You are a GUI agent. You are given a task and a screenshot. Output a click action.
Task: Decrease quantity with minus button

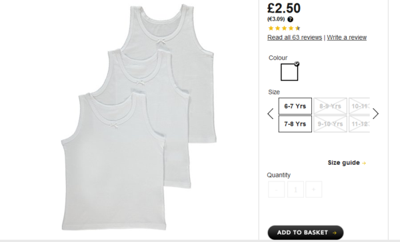coord(276,189)
